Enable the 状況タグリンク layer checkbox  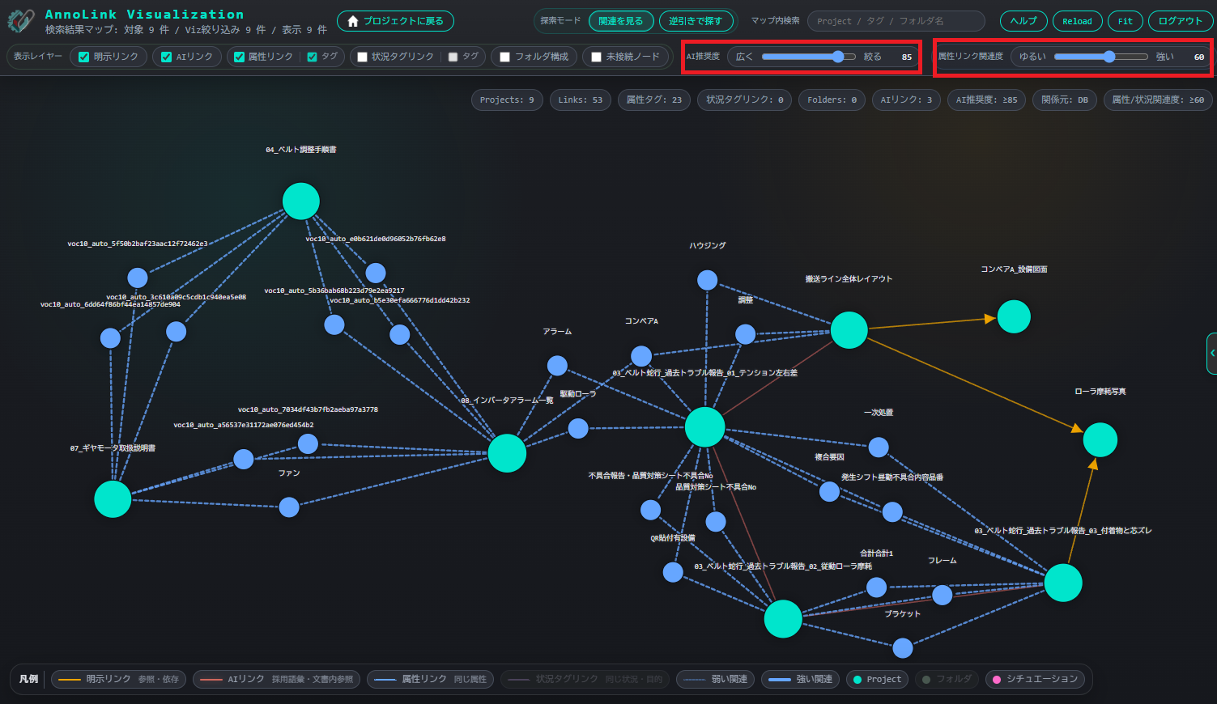tap(362, 57)
